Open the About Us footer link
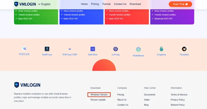Image resolution: width=207 pixels, height=109 pixels. 122,100
